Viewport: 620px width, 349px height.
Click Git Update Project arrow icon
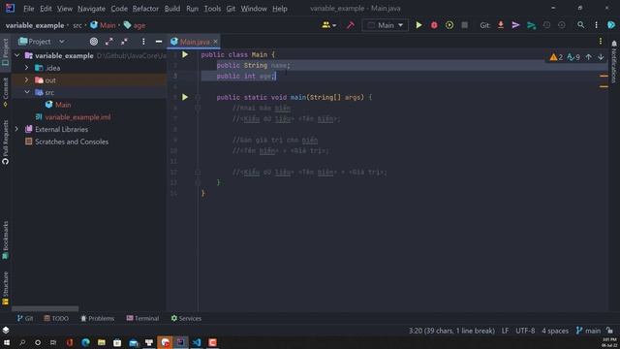pos(501,25)
